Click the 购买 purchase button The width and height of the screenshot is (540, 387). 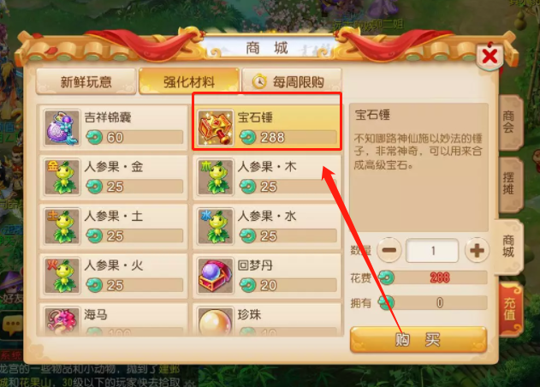tap(418, 340)
